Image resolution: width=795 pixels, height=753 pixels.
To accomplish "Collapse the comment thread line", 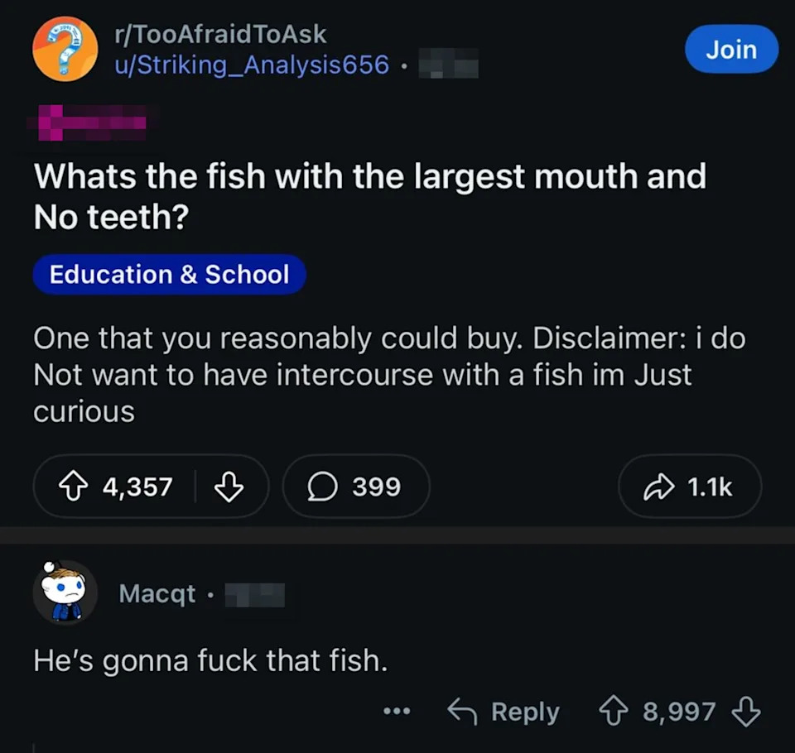I will click(x=34, y=746).
